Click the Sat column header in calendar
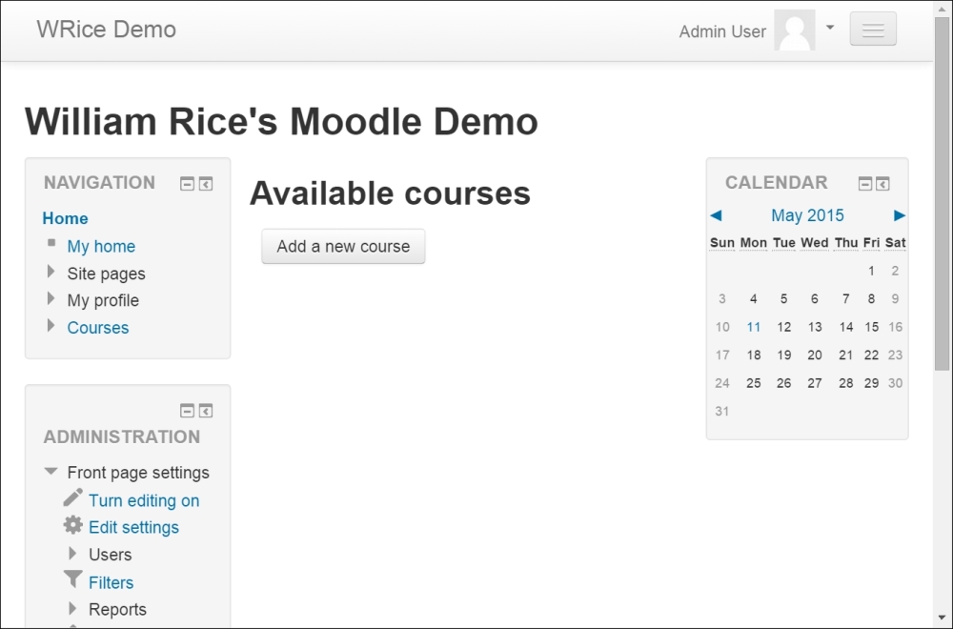This screenshot has width=953, height=629. point(895,242)
